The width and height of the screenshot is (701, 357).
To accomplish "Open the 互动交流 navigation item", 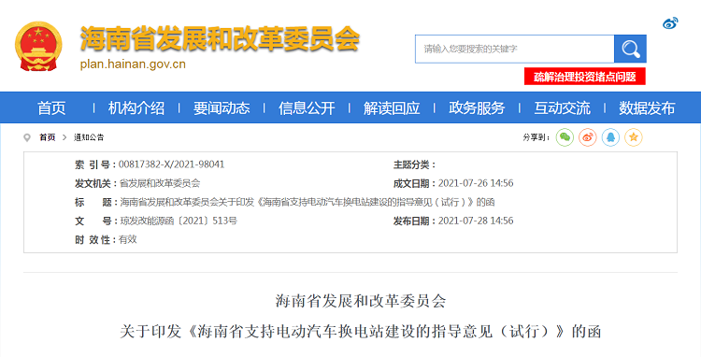I will 563,108.
